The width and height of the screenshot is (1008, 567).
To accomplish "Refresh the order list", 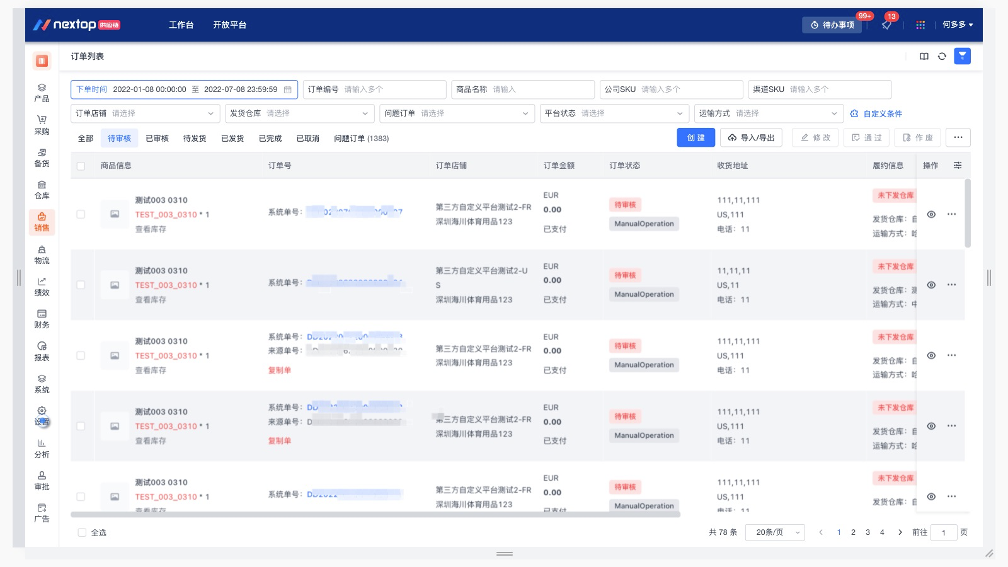I will [942, 56].
